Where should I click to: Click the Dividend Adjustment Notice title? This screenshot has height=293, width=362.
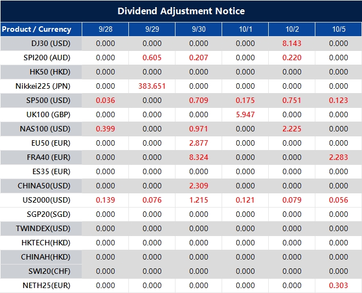pos(181,11)
